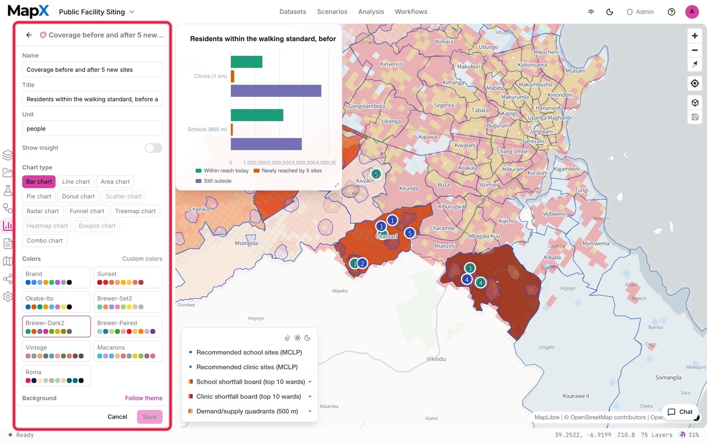Zoom in on the map
The height and width of the screenshot is (442, 707).
pyautogui.click(x=695, y=36)
